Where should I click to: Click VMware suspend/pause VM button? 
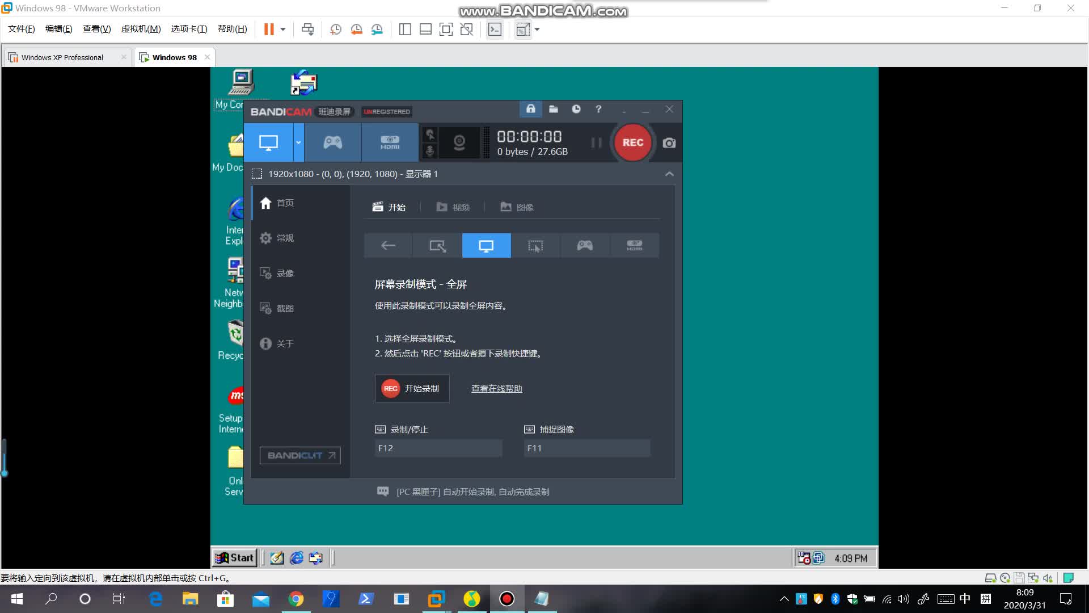269,29
